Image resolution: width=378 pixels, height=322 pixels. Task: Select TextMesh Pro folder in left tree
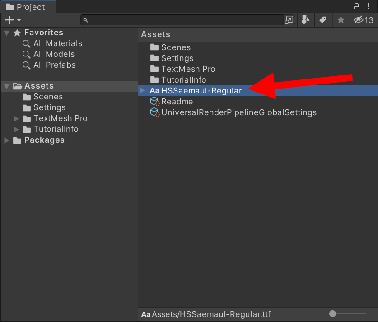pyautogui.click(x=60, y=118)
